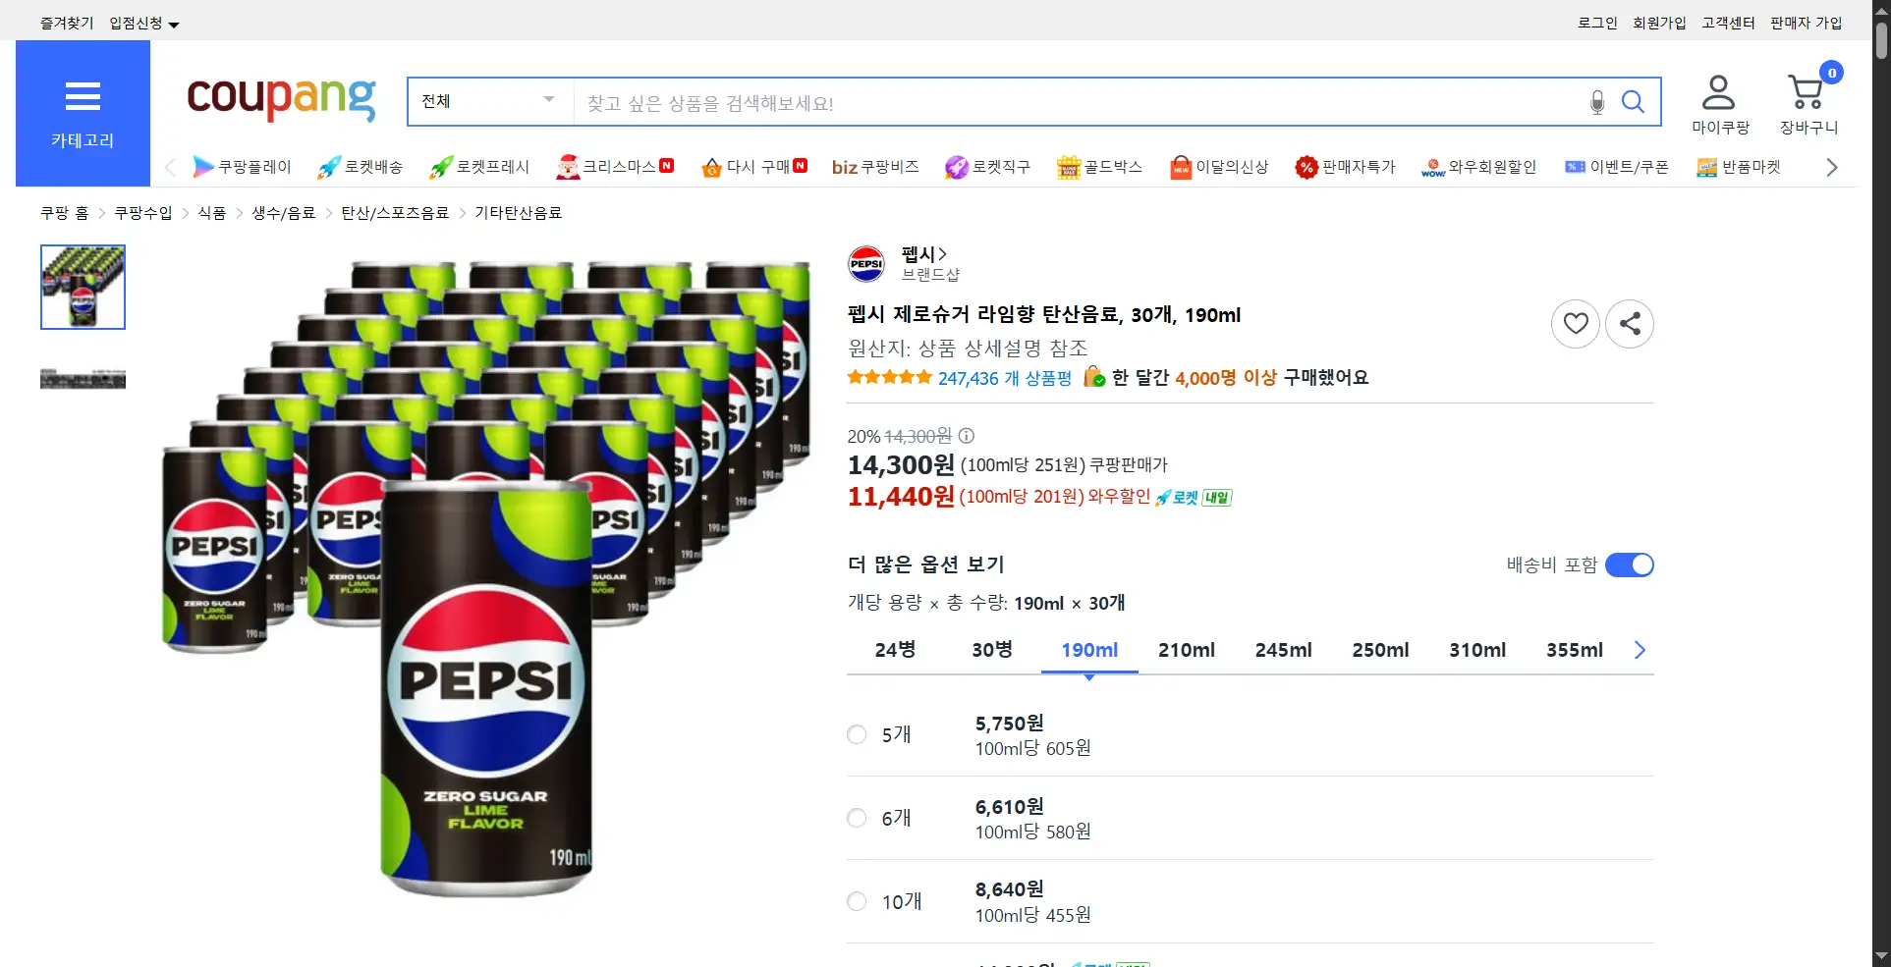This screenshot has height=967, width=1891.
Task: Select the 6개 radio option
Action: click(x=857, y=818)
